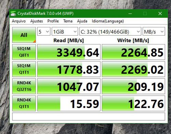Expand the 1GiB test size dropdown
171x134 pixels.
65,31
